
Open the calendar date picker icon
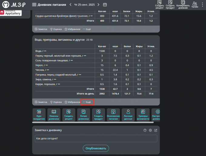pos(105,5)
